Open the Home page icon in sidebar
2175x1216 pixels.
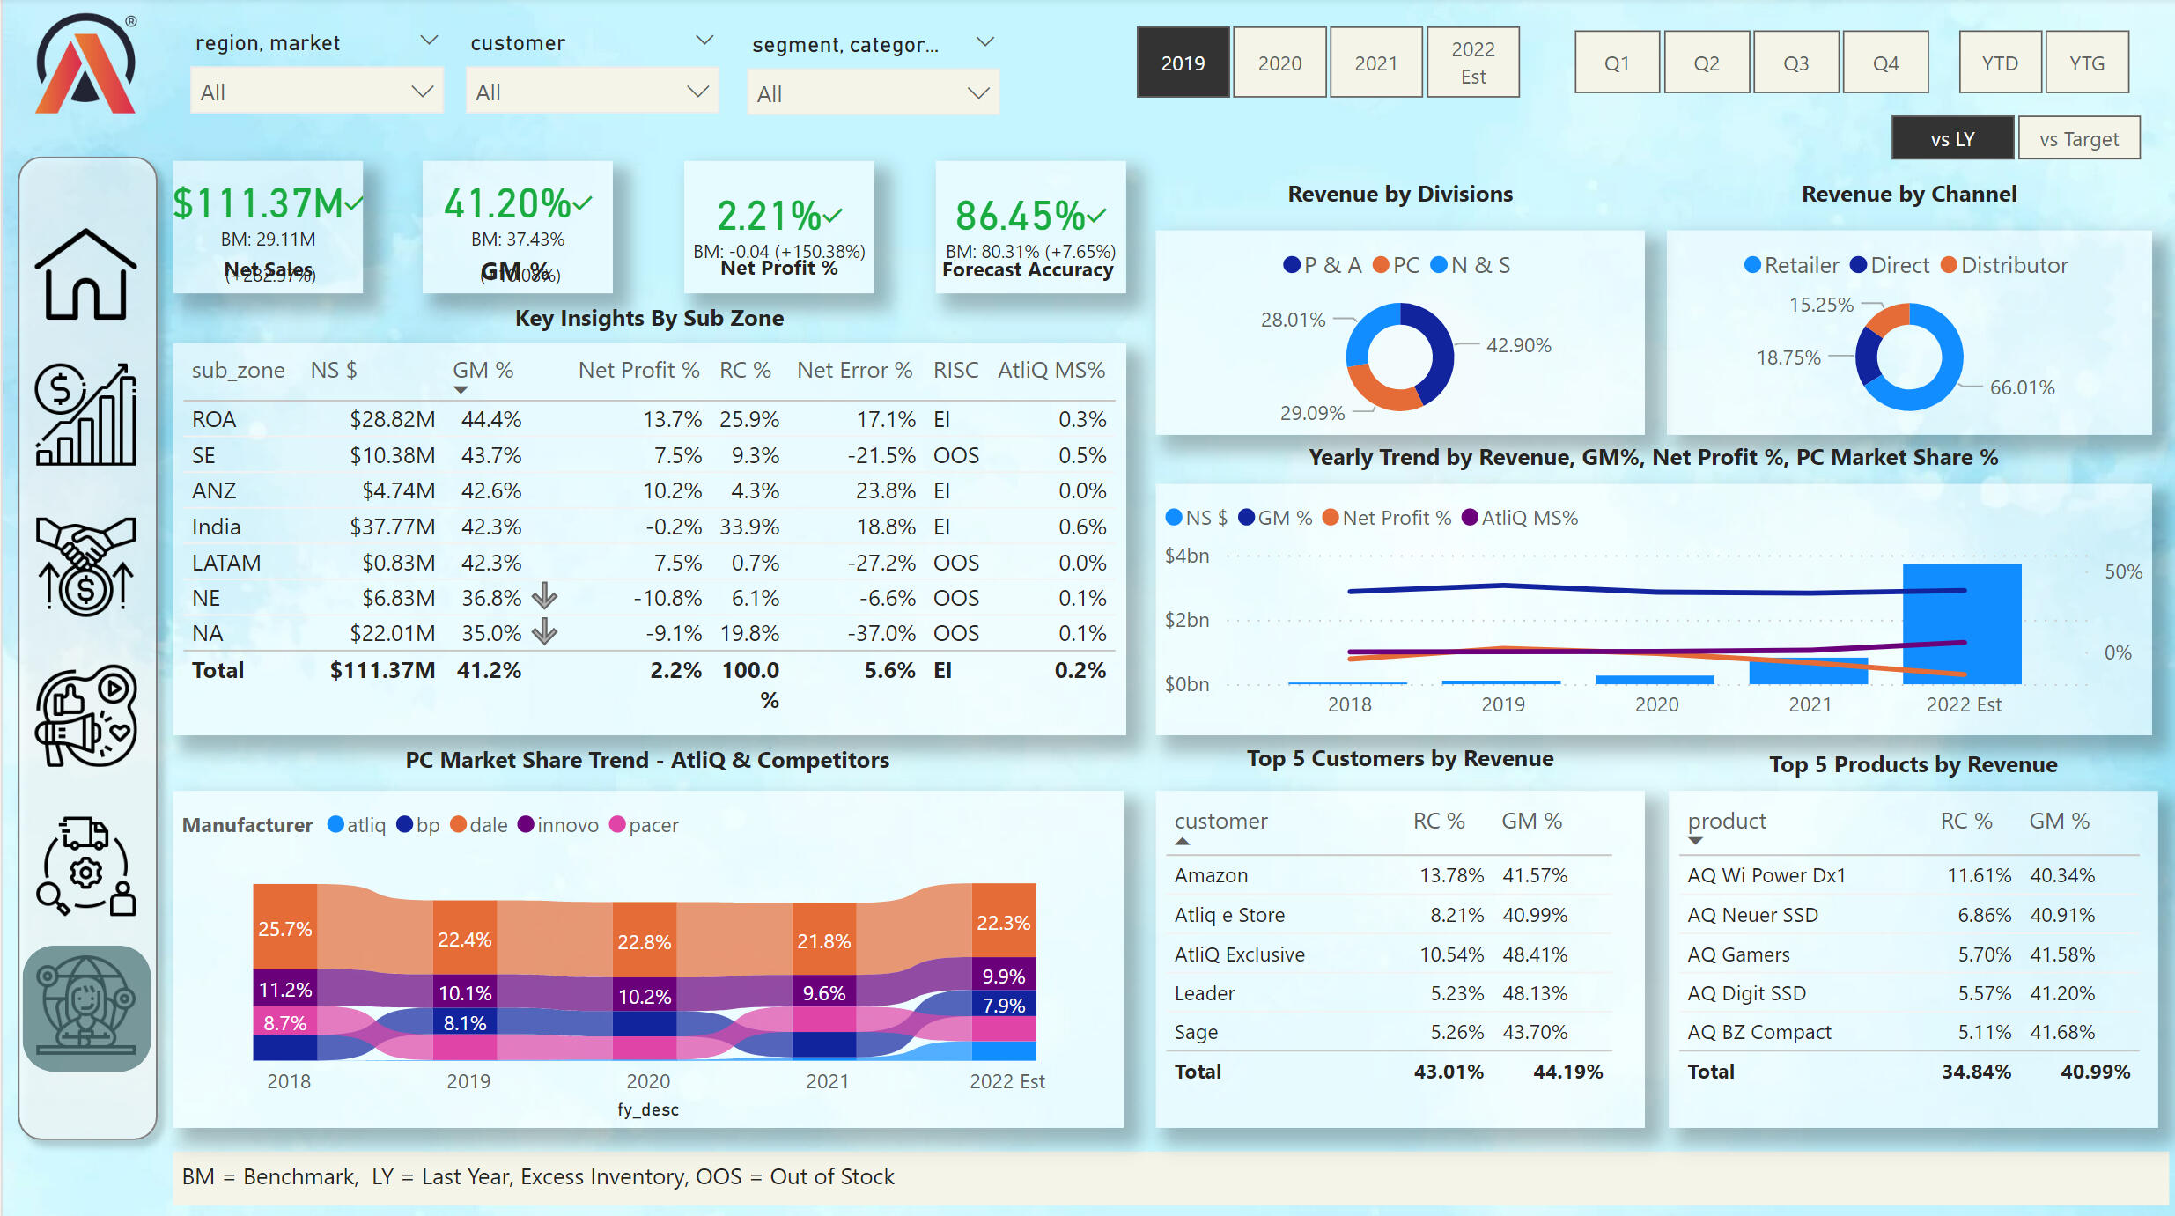point(85,275)
